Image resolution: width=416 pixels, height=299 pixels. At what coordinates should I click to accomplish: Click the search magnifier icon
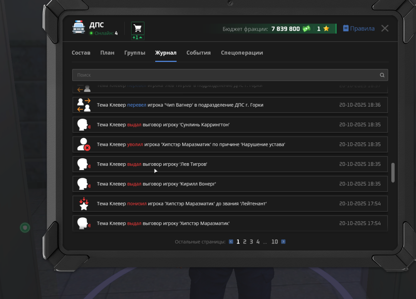(382, 75)
